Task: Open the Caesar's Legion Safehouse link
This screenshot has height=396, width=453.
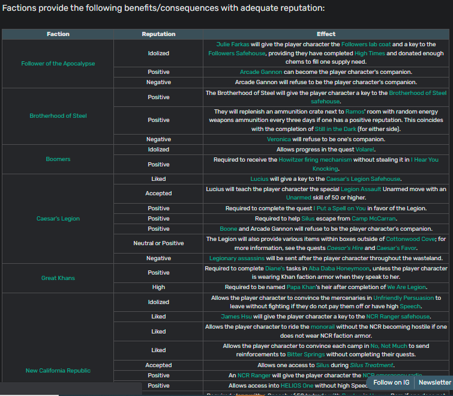Action: click(x=363, y=179)
